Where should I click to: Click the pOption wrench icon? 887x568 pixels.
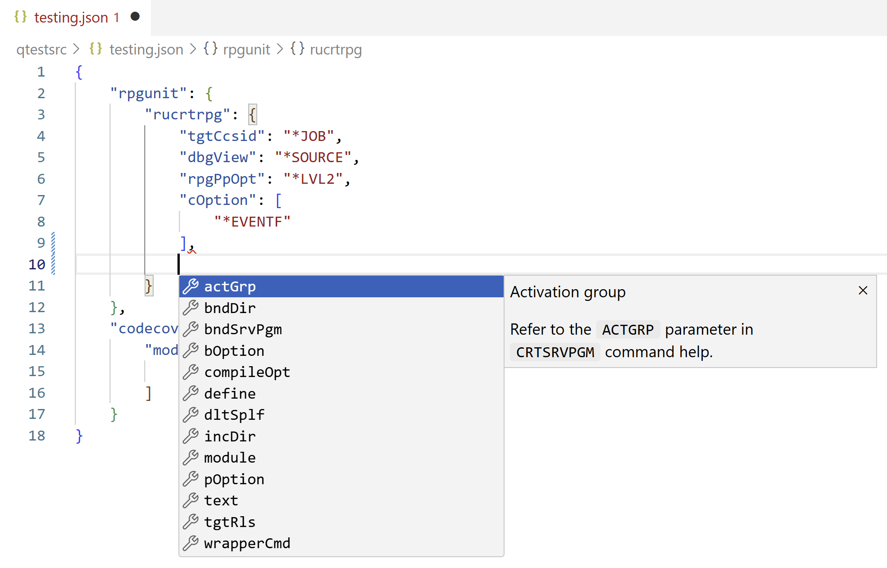tap(191, 479)
